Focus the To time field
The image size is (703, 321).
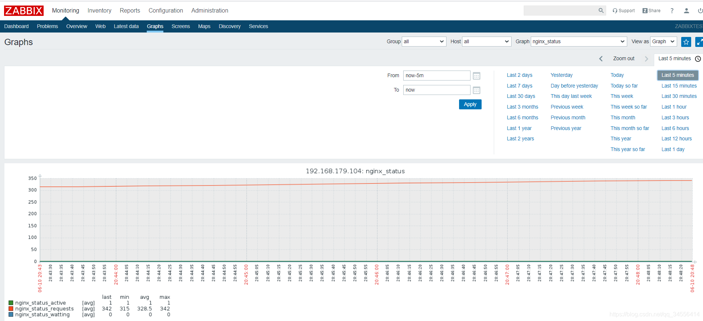coord(437,90)
